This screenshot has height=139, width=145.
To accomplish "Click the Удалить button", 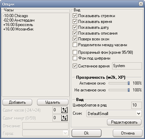I will click(53, 102).
